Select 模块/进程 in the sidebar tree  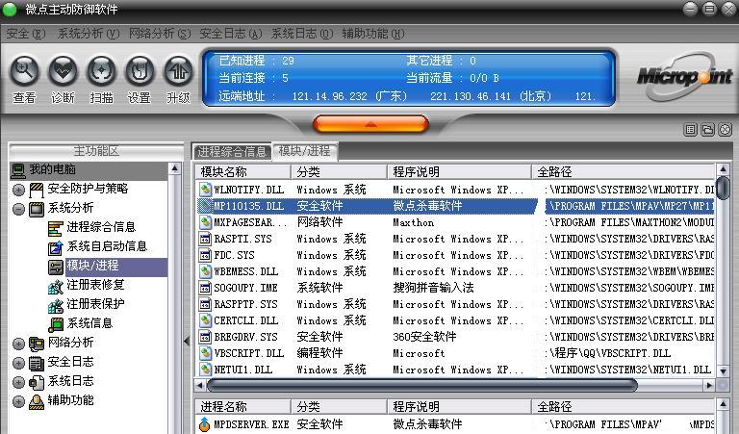[92, 266]
